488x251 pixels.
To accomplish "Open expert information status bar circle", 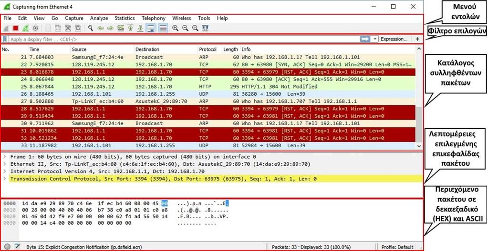I will 8,247.
